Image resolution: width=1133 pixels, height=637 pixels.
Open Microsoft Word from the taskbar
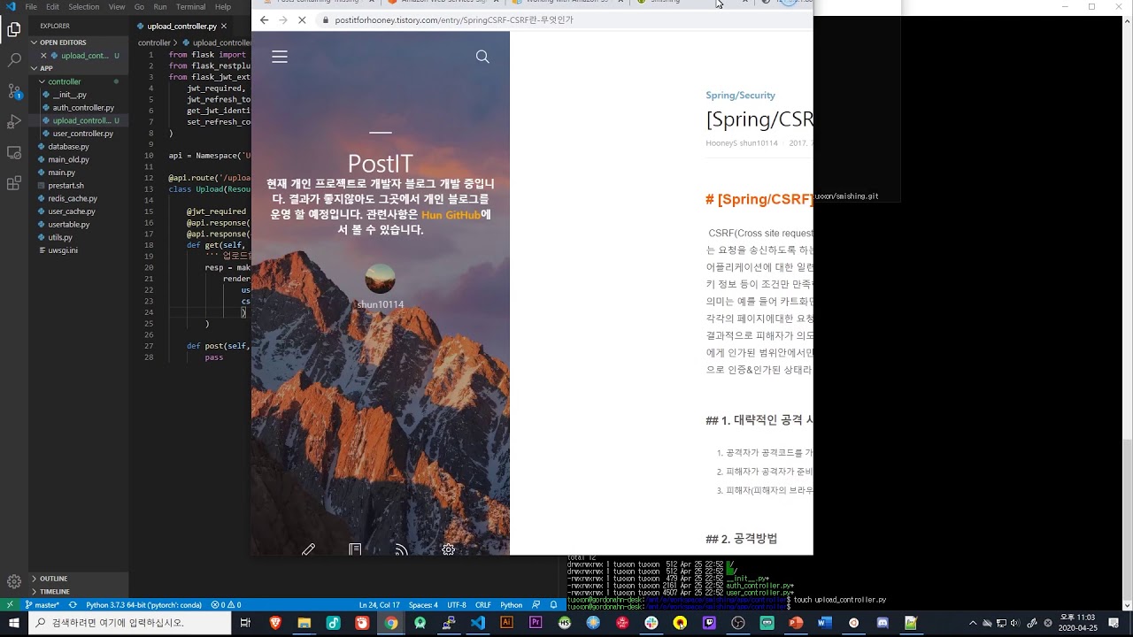[x=825, y=623]
